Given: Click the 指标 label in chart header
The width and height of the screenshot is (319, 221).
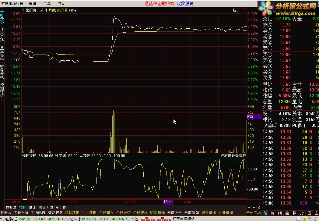Looking at the screenshot, I should pos(73,10).
